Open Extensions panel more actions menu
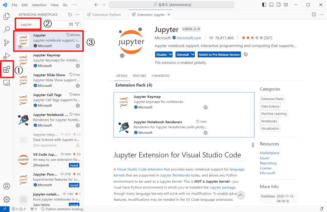Image resolution: width=327 pixels, height=212 pixels. (x=77, y=14)
